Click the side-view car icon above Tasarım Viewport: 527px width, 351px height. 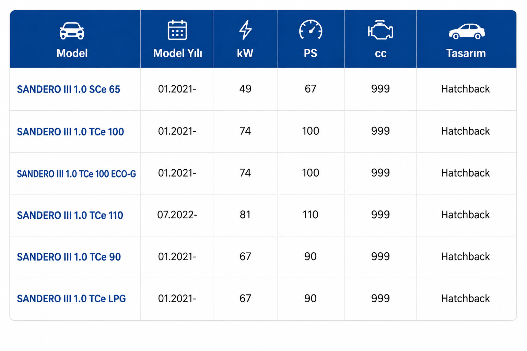pos(466,31)
